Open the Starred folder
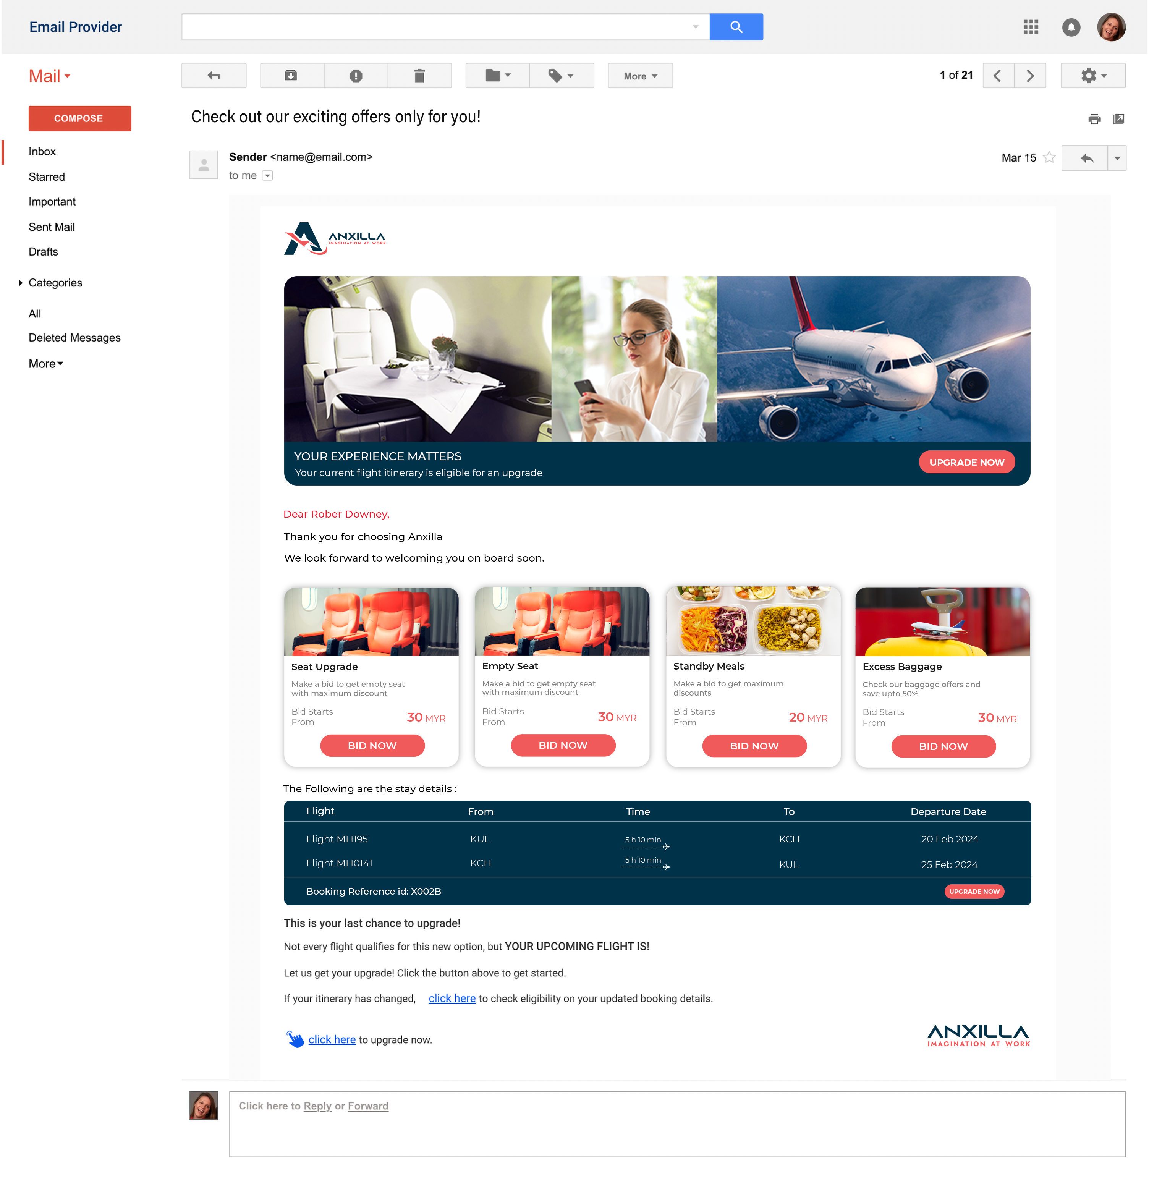This screenshot has height=1201, width=1149. click(x=47, y=177)
